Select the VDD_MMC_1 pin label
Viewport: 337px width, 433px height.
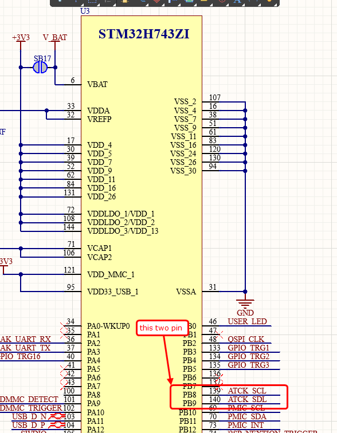click(111, 274)
